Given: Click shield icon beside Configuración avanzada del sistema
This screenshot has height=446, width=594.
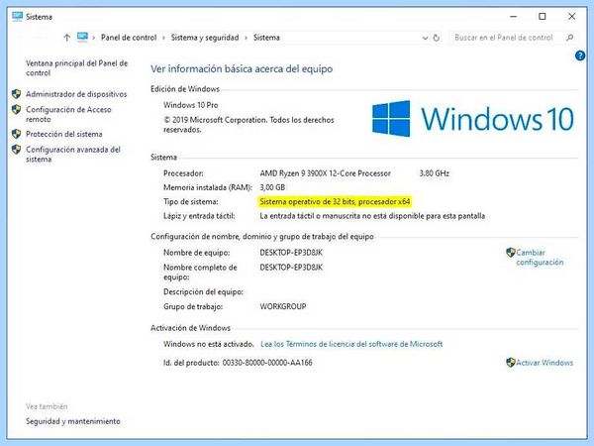Looking at the screenshot, I should click(x=16, y=150).
